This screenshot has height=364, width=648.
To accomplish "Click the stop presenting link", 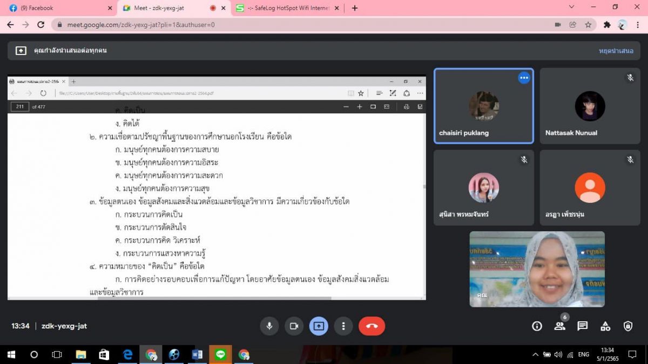I will pyautogui.click(x=616, y=51).
